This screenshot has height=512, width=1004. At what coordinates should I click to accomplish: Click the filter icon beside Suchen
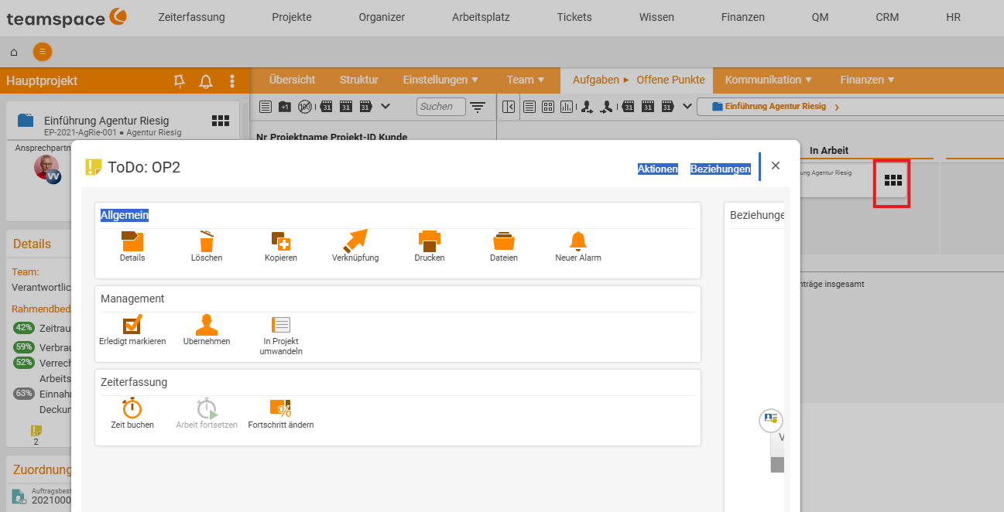[x=478, y=107]
